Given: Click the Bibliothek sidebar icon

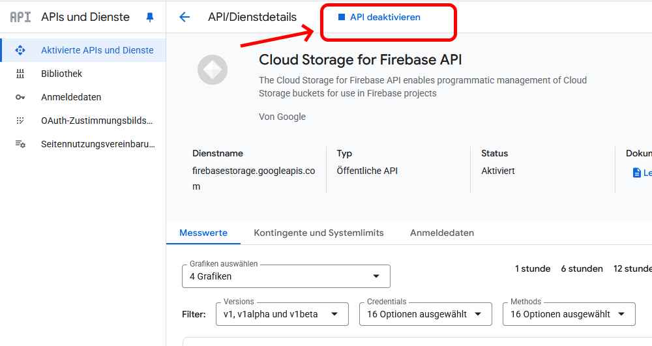Looking at the screenshot, I should [x=20, y=74].
